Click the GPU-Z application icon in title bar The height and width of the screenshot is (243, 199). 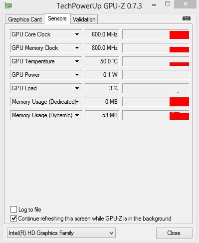pos(8,6)
